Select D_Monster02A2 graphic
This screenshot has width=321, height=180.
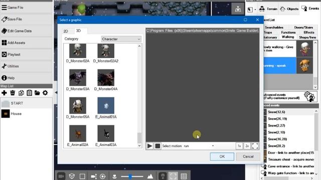click(x=106, y=53)
